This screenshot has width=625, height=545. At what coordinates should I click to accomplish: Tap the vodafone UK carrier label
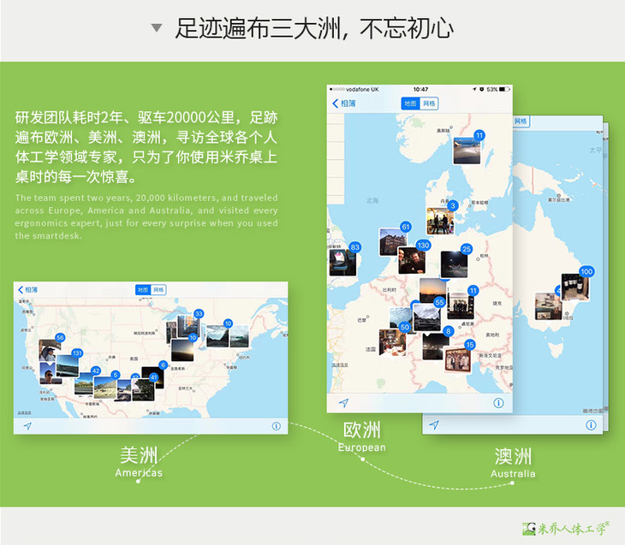point(362,89)
